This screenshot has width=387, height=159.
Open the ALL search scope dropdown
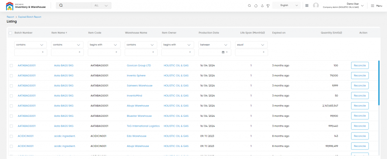point(101,5)
